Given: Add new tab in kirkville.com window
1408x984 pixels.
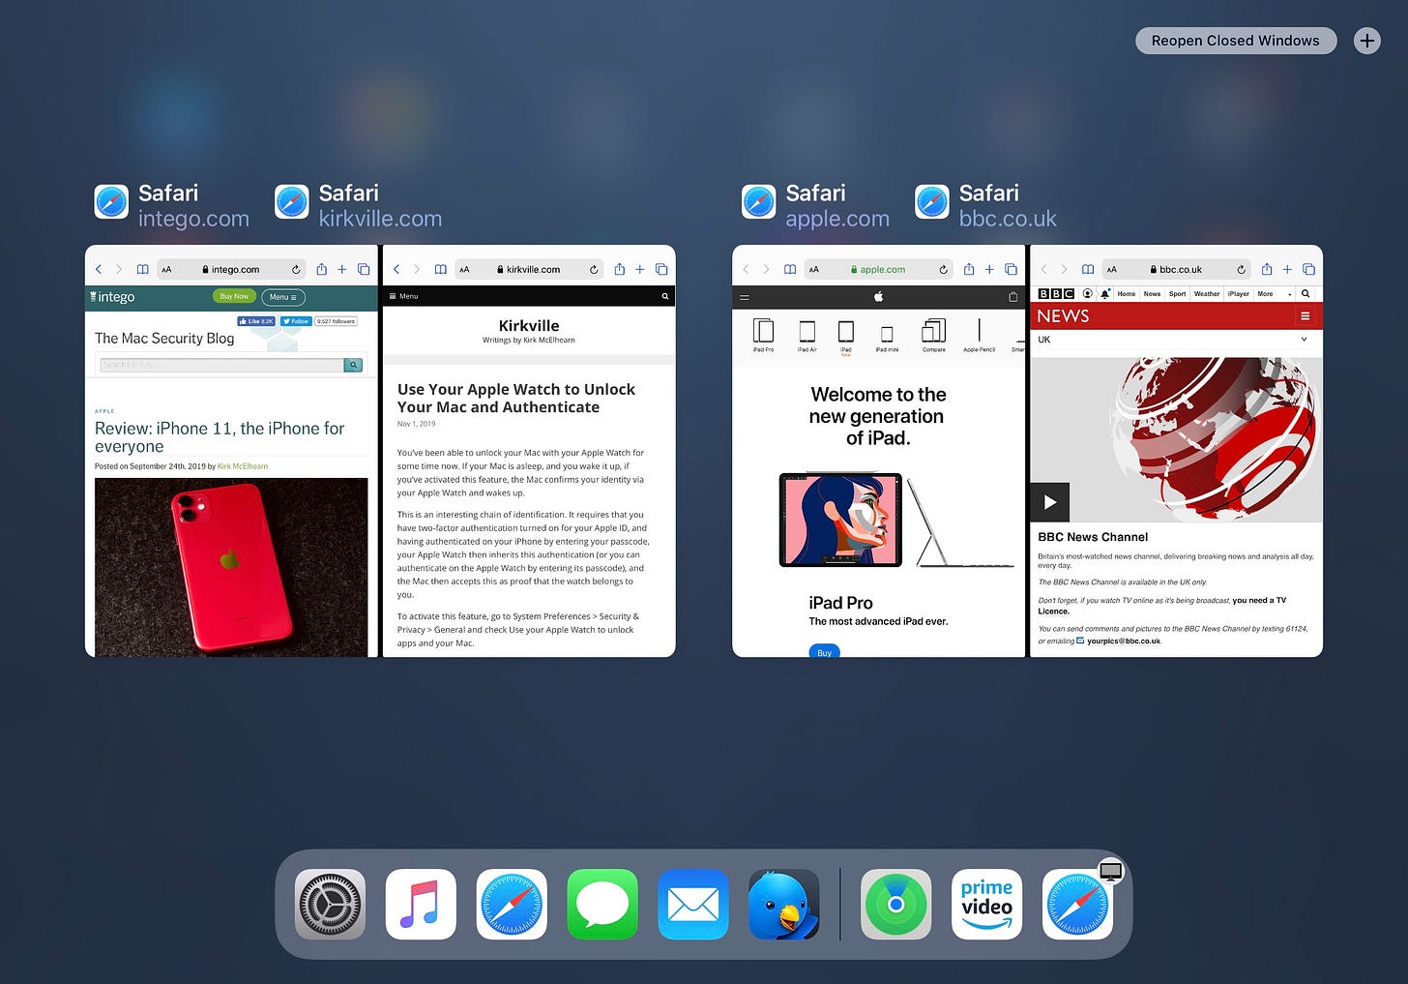Looking at the screenshot, I should coord(639,270).
